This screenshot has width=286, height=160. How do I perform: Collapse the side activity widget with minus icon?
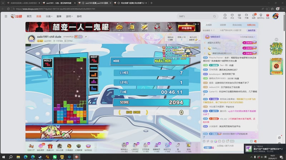tap(276, 39)
